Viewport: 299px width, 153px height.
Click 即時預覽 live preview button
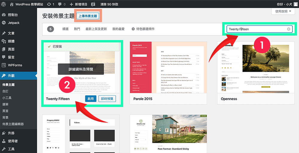[x=107, y=99]
